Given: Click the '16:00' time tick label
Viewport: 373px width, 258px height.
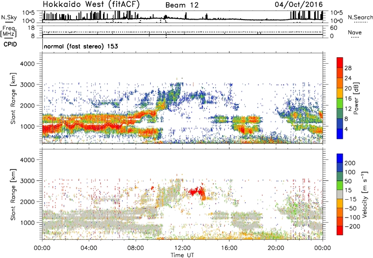Looking at the screenshot, I should tap(229, 248).
